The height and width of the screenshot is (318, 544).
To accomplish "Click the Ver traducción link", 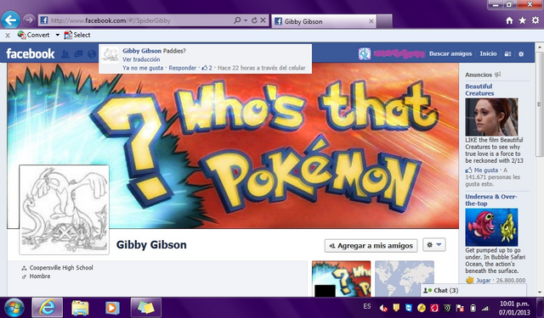I will (141, 59).
